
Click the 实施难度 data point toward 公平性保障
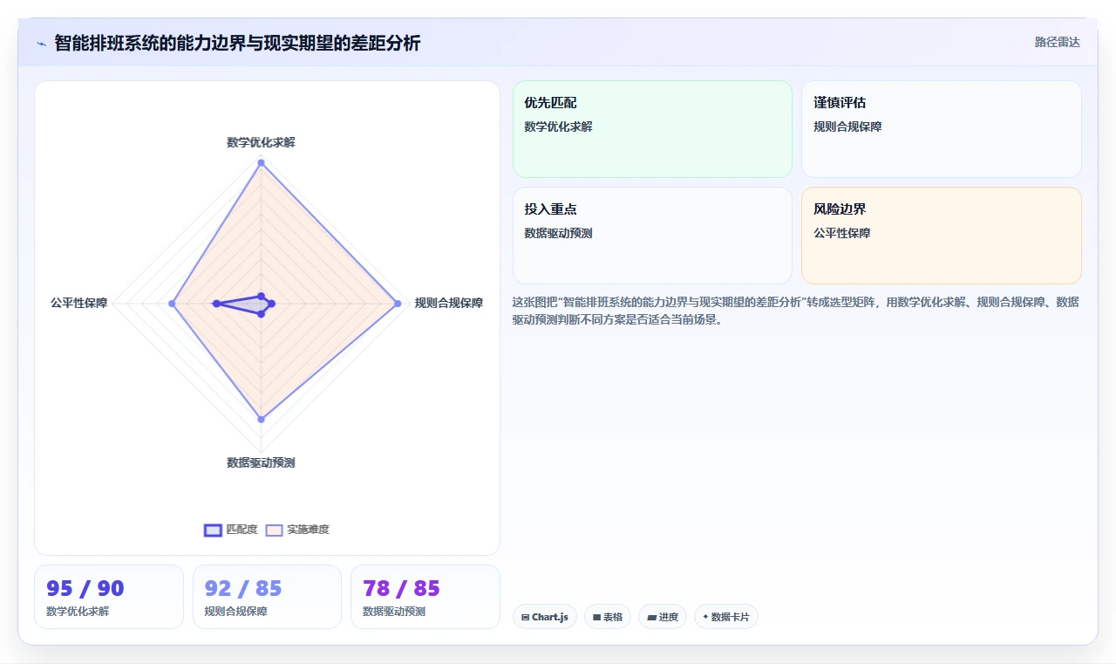[173, 304]
